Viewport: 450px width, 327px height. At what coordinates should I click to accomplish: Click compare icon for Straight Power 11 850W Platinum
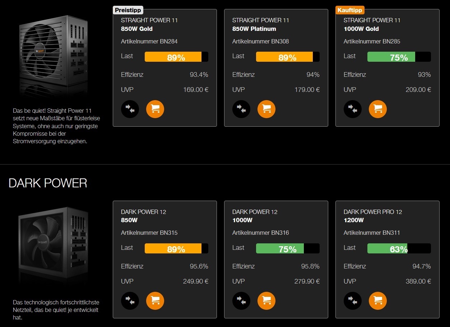pyautogui.click(x=241, y=109)
